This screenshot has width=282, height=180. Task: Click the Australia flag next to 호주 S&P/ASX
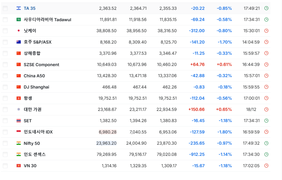click(19, 42)
